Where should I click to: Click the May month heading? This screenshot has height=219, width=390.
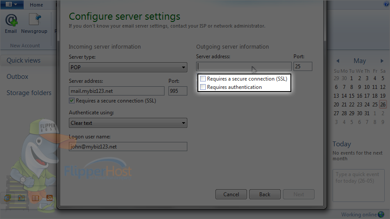tap(360, 61)
